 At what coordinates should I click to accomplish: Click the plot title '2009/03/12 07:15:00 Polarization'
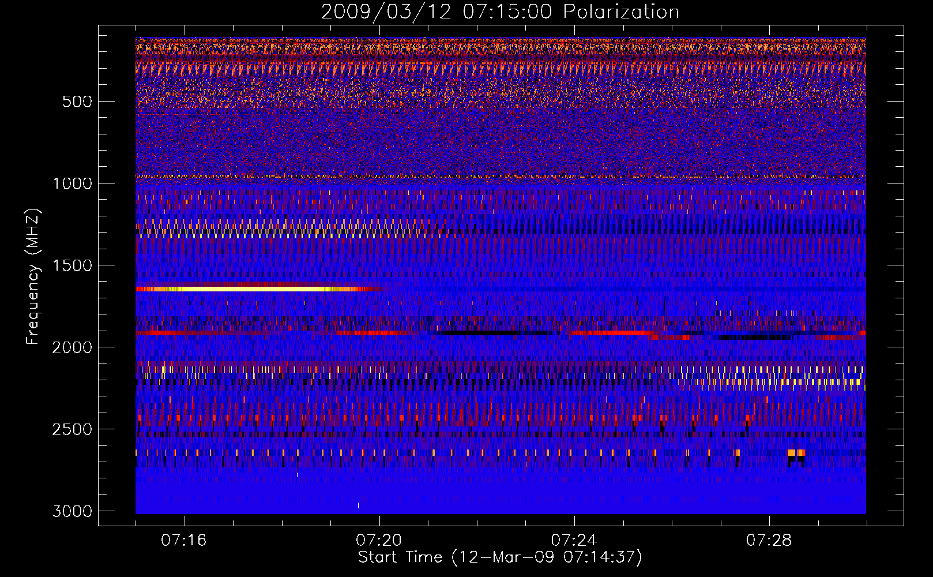pyautogui.click(x=500, y=12)
